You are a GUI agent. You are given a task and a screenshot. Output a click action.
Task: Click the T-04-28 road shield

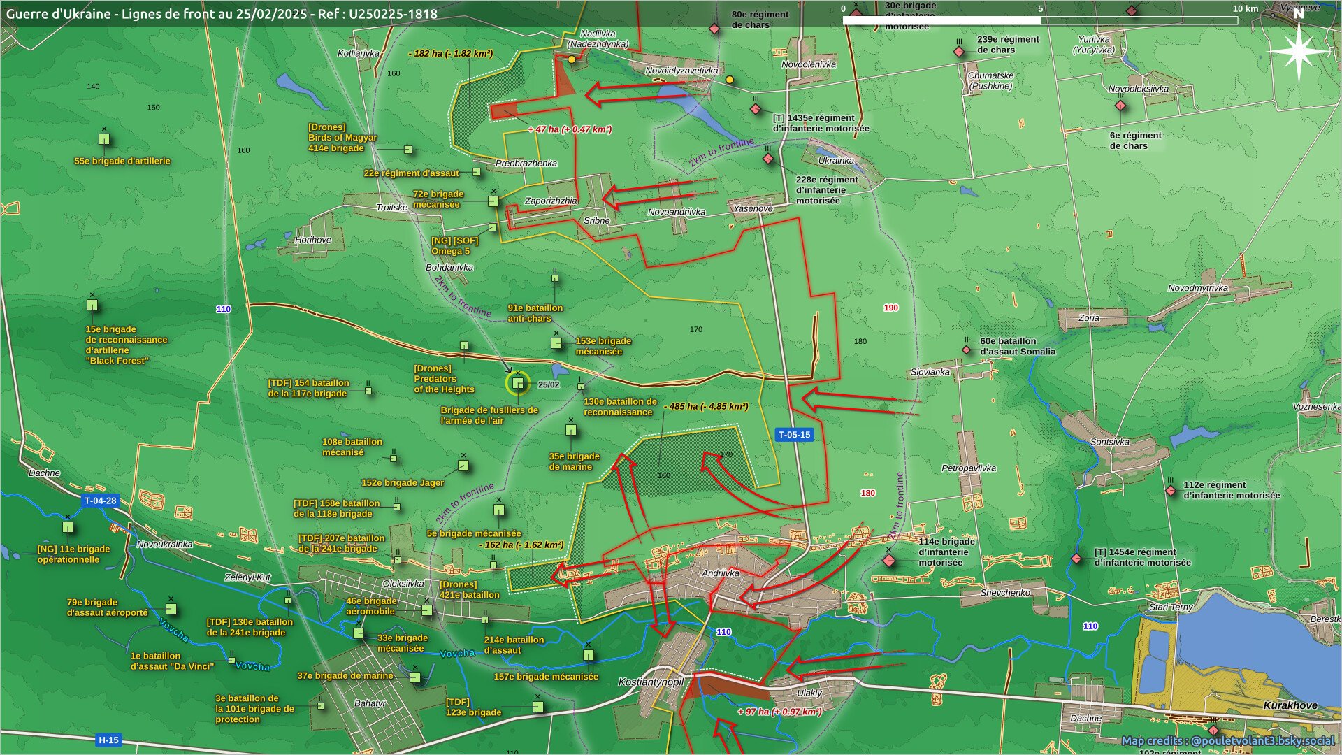coord(101,501)
